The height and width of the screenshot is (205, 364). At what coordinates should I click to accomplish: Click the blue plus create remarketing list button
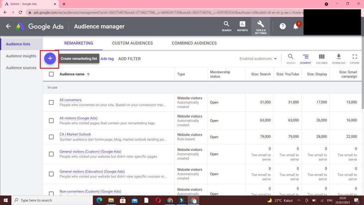[x=50, y=58]
